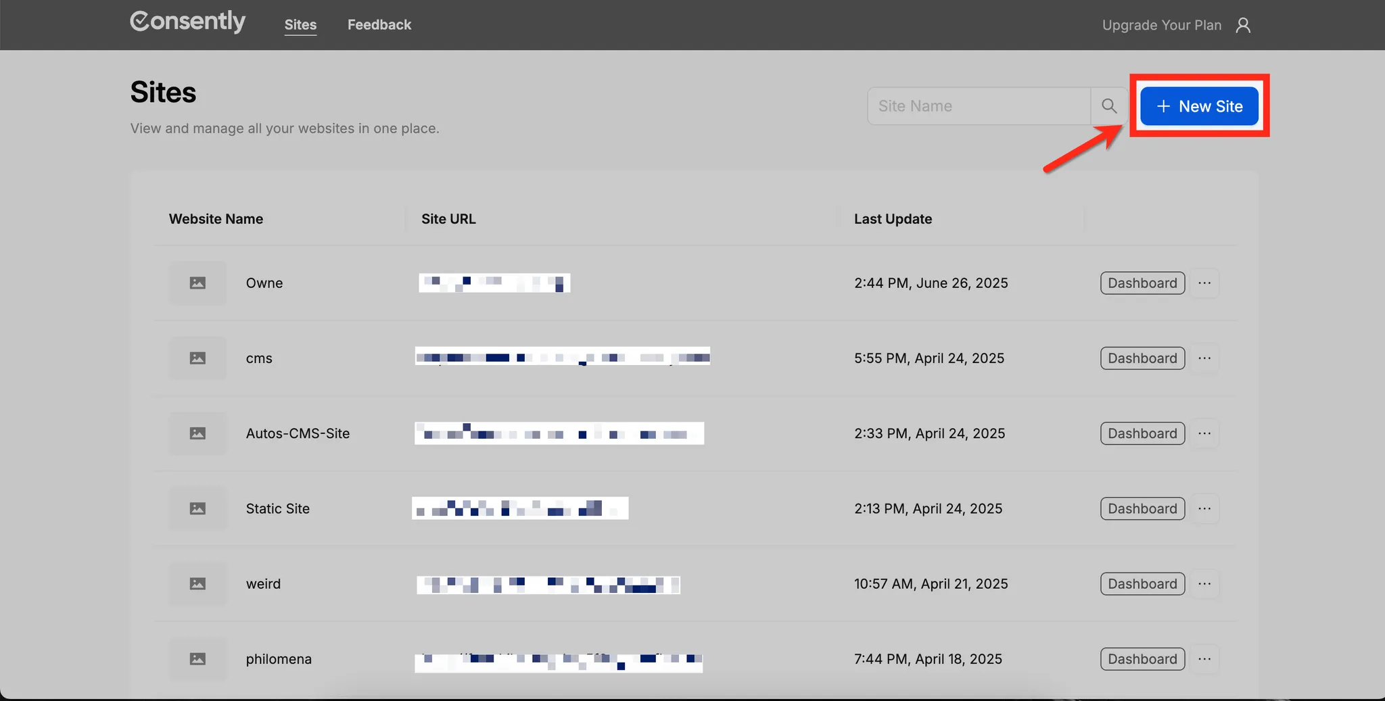Click inside the Site Name search field

click(979, 105)
